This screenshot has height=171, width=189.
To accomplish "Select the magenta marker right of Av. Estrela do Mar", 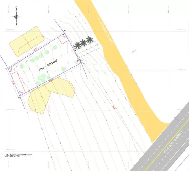I will coord(134,51).
